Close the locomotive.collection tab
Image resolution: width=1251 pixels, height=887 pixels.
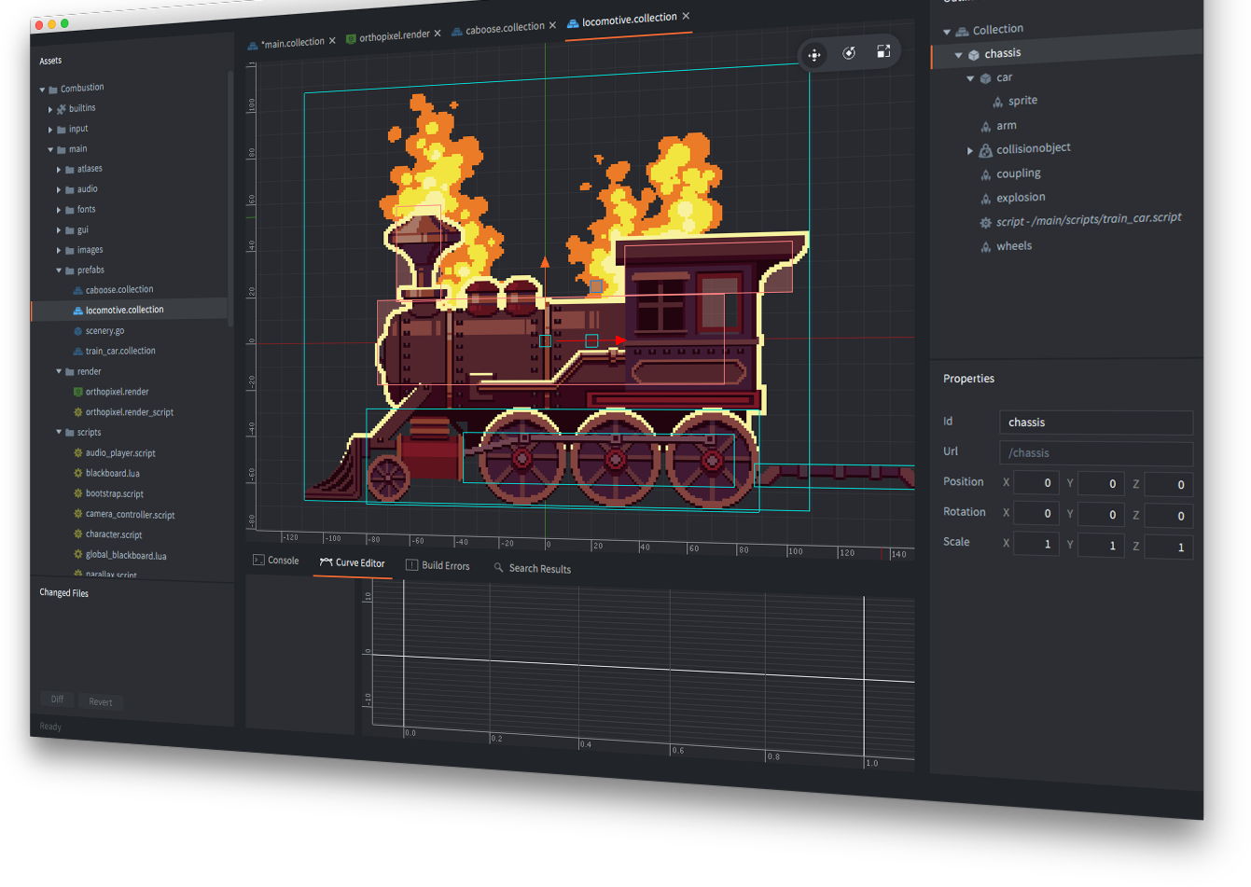(686, 16)
